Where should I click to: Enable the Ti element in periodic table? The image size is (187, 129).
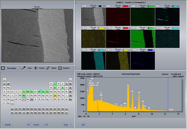coord(16,91)
